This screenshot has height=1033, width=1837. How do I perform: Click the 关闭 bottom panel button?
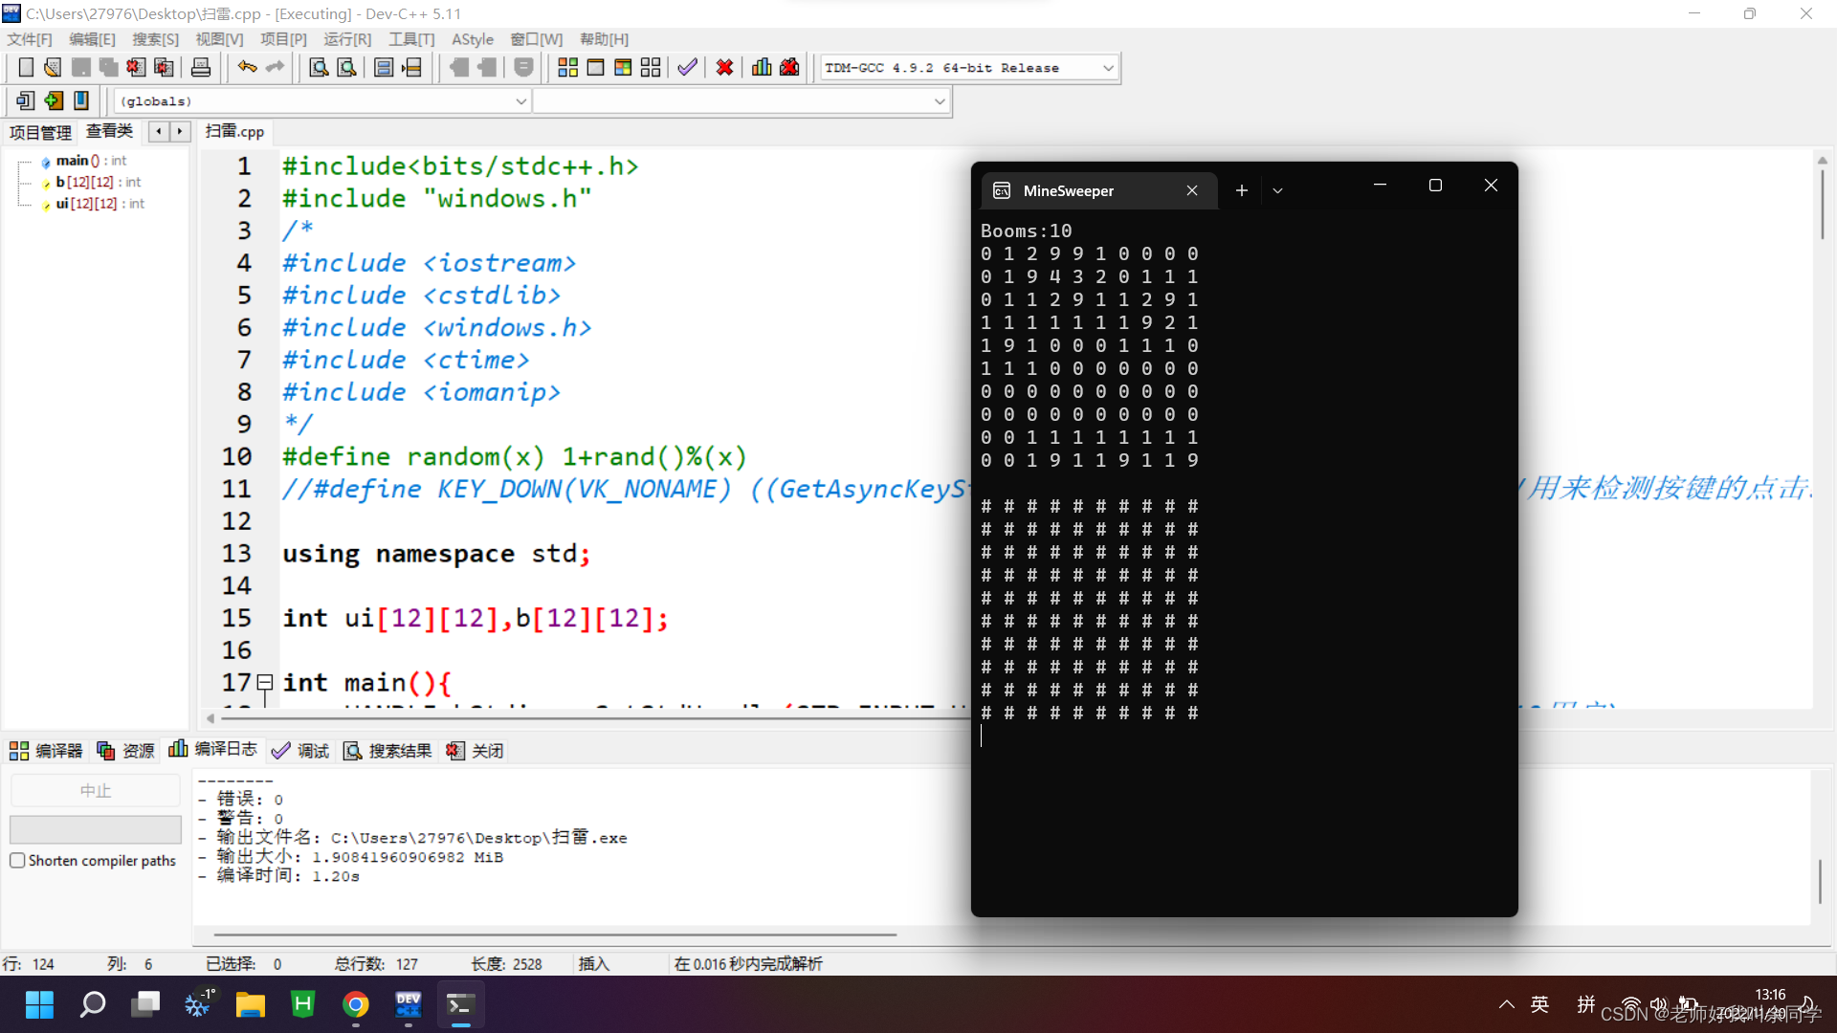pyautogui.click(x=475, y=750)
